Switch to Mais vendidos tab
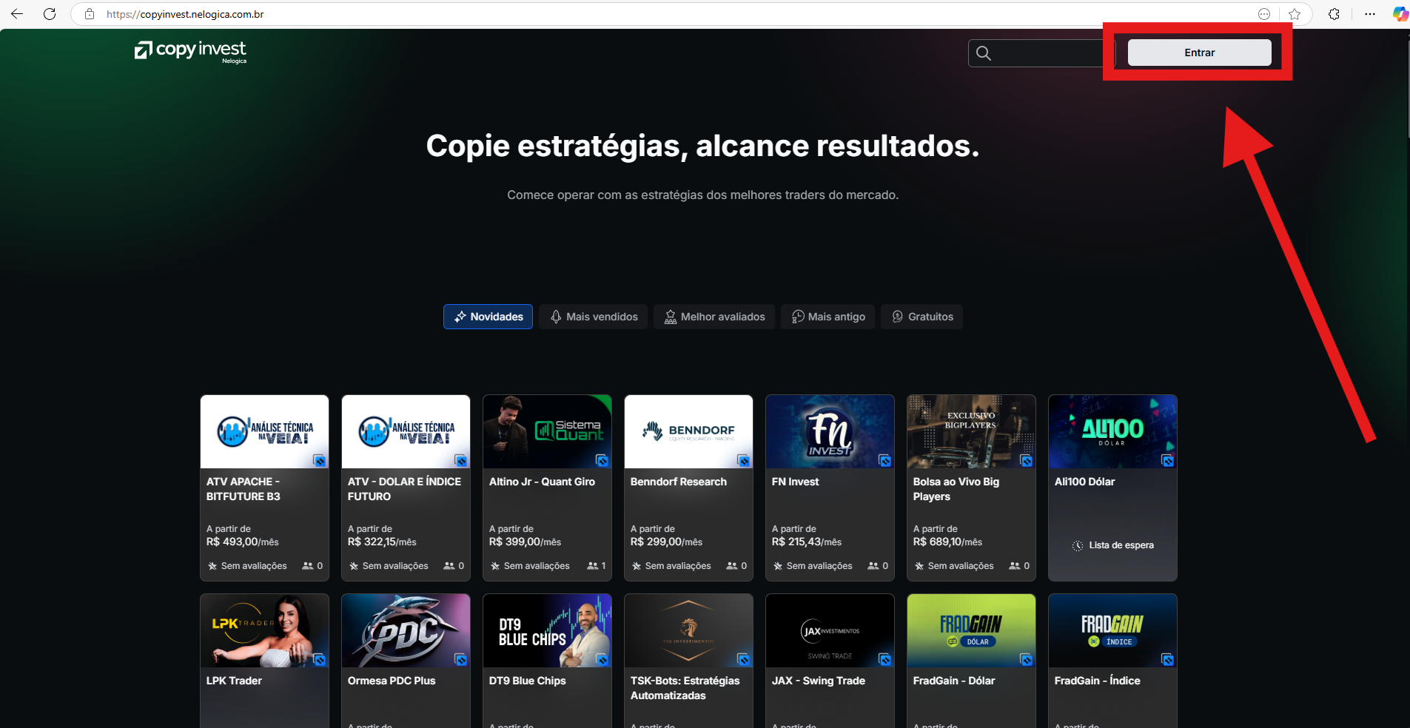 (594, 317)
